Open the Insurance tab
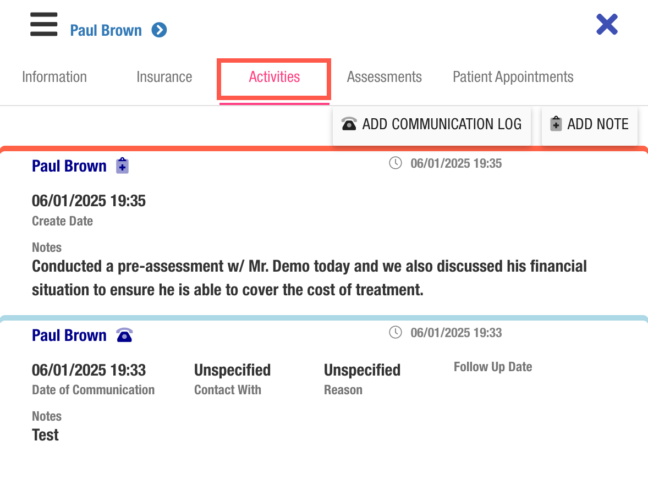The height and width of the screenshot is (485, 648). pos(164,77)
